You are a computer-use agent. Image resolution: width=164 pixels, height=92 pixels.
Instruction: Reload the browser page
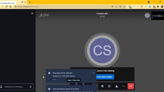(6, 7)
